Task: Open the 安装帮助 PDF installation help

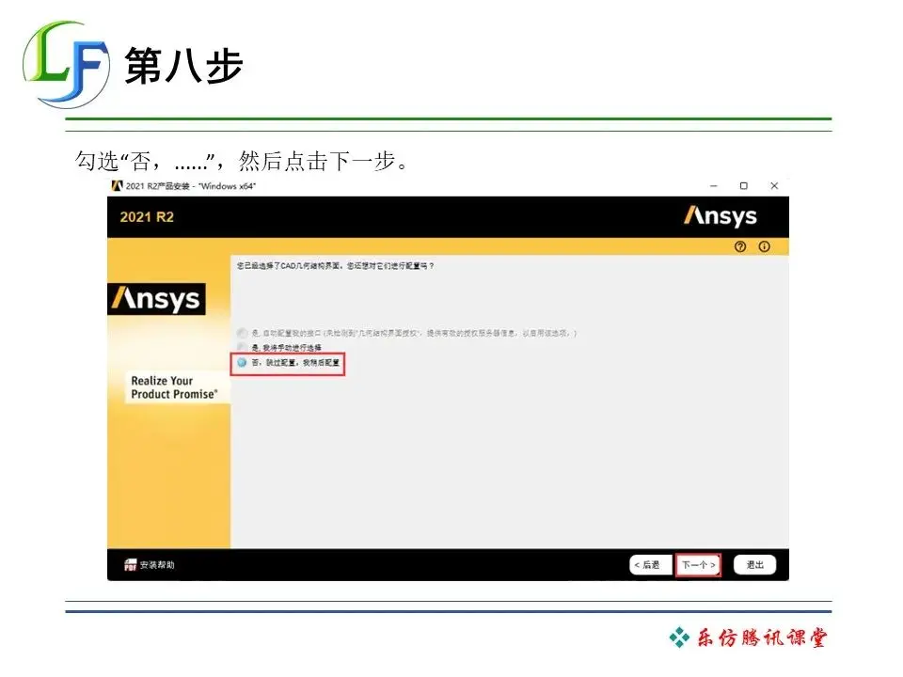Action: (150, 565)
